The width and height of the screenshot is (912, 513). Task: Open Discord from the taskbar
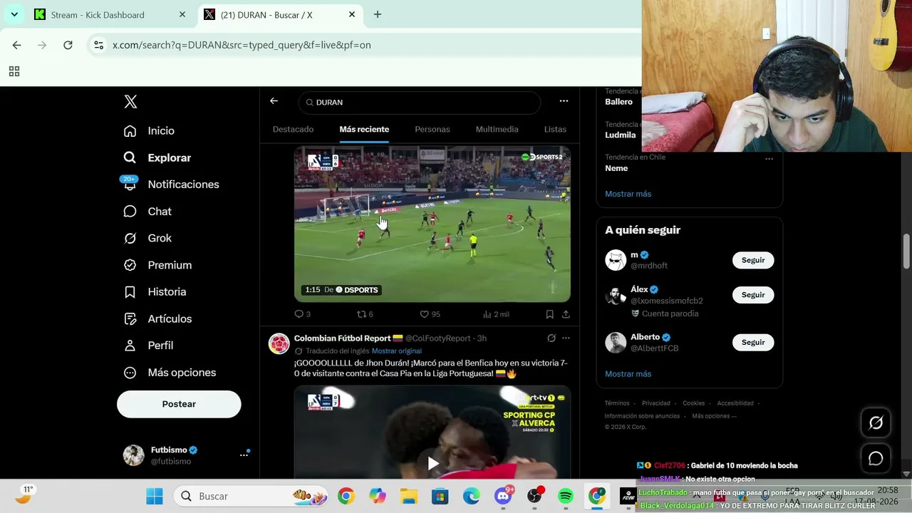pyautogui.click(x=504, y=496)
